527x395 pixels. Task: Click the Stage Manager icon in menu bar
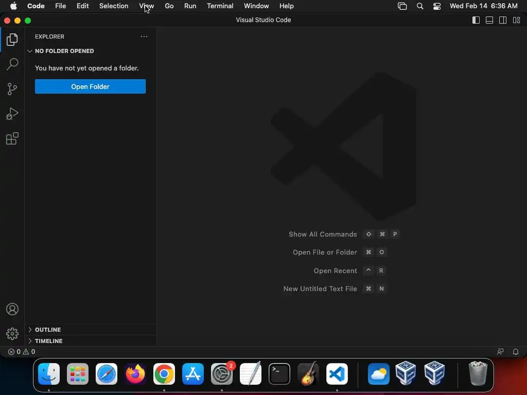(x=402, y=6)
